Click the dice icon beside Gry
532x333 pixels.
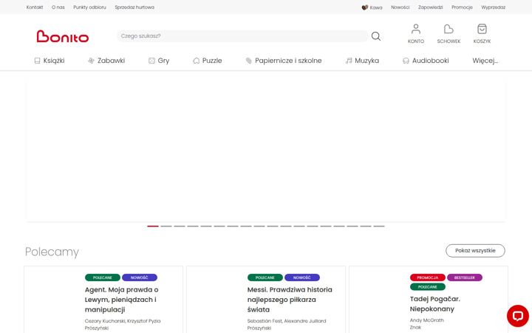(151, 61)
